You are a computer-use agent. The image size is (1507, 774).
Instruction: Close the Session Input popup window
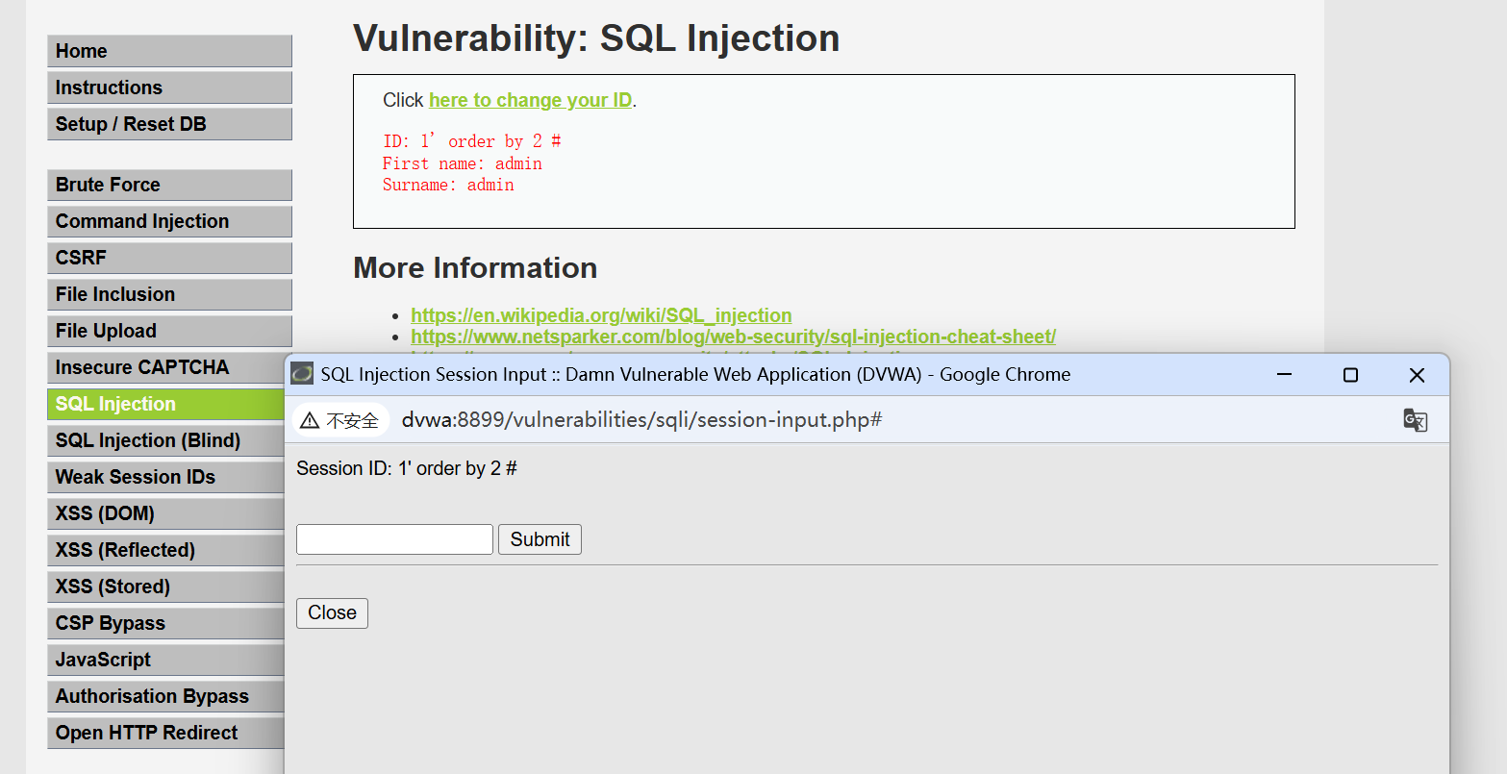point(1417,374)
